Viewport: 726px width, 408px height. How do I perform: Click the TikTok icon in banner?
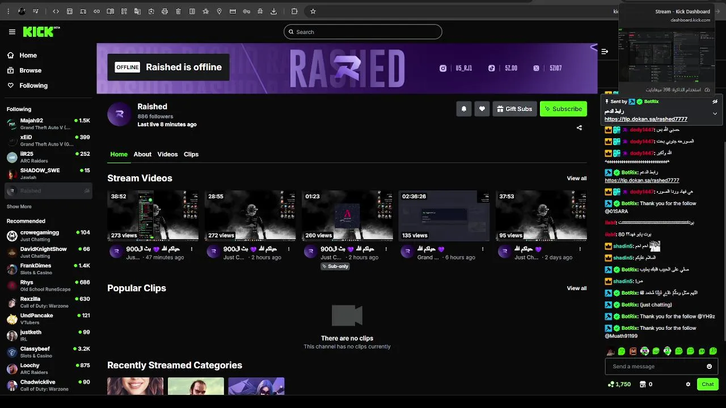click(492, 68)
